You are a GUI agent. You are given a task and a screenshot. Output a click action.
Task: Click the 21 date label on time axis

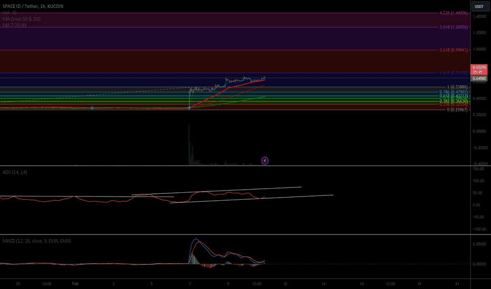coord(457,284)
